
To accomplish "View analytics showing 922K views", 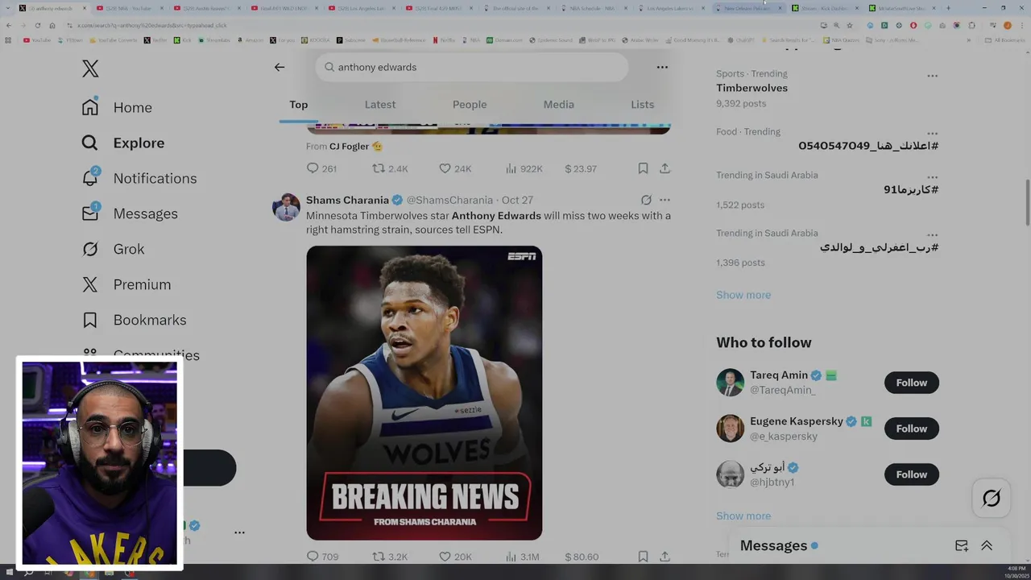I will (524, 168).
